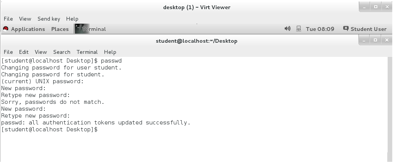The image size is (393, 163).
Task: Click the network connection icon
Action: tap(298, 29)
